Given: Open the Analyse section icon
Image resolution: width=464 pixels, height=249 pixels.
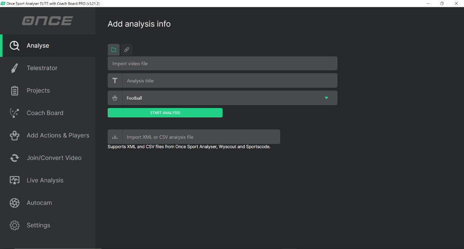Looking at the screenshot, I should click(x=14, y=46).
